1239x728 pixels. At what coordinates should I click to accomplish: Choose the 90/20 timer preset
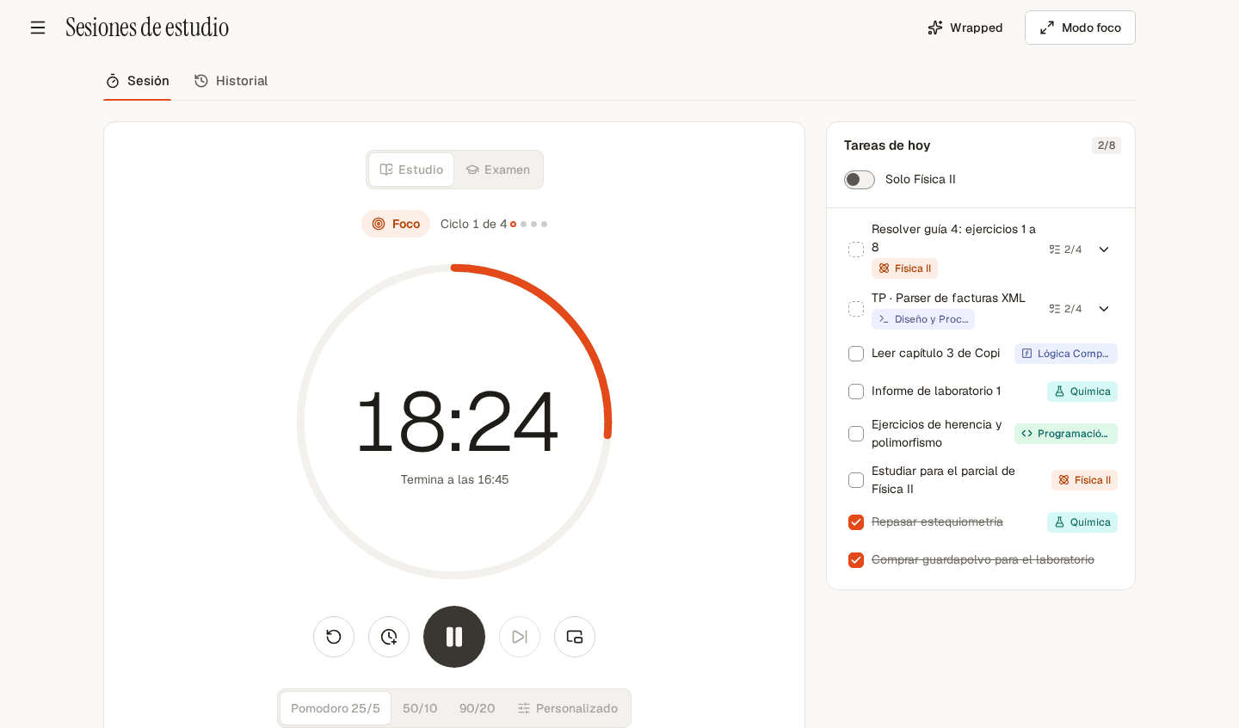pos(477,708)
